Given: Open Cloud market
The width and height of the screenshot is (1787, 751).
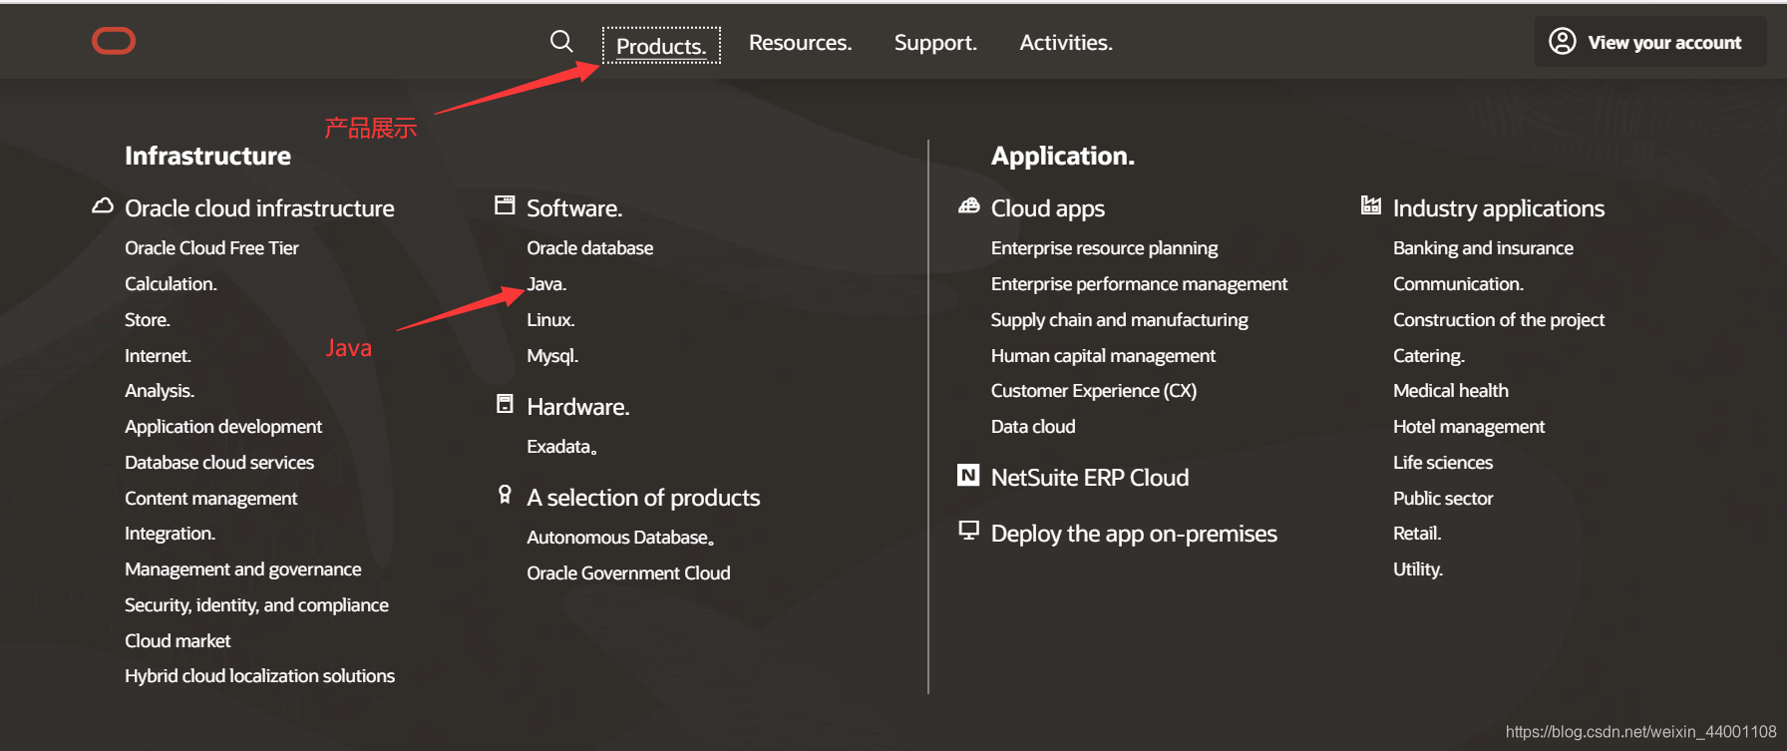Looking at the screenshot, I should pos(178,641).
